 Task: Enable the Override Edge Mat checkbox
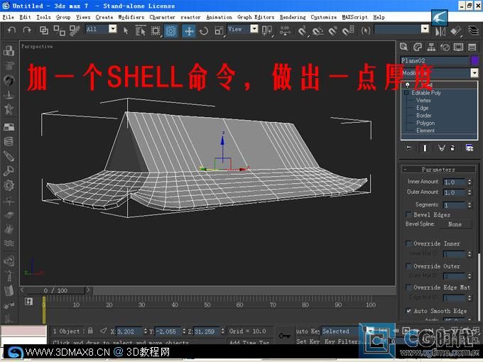click(408, 287)
